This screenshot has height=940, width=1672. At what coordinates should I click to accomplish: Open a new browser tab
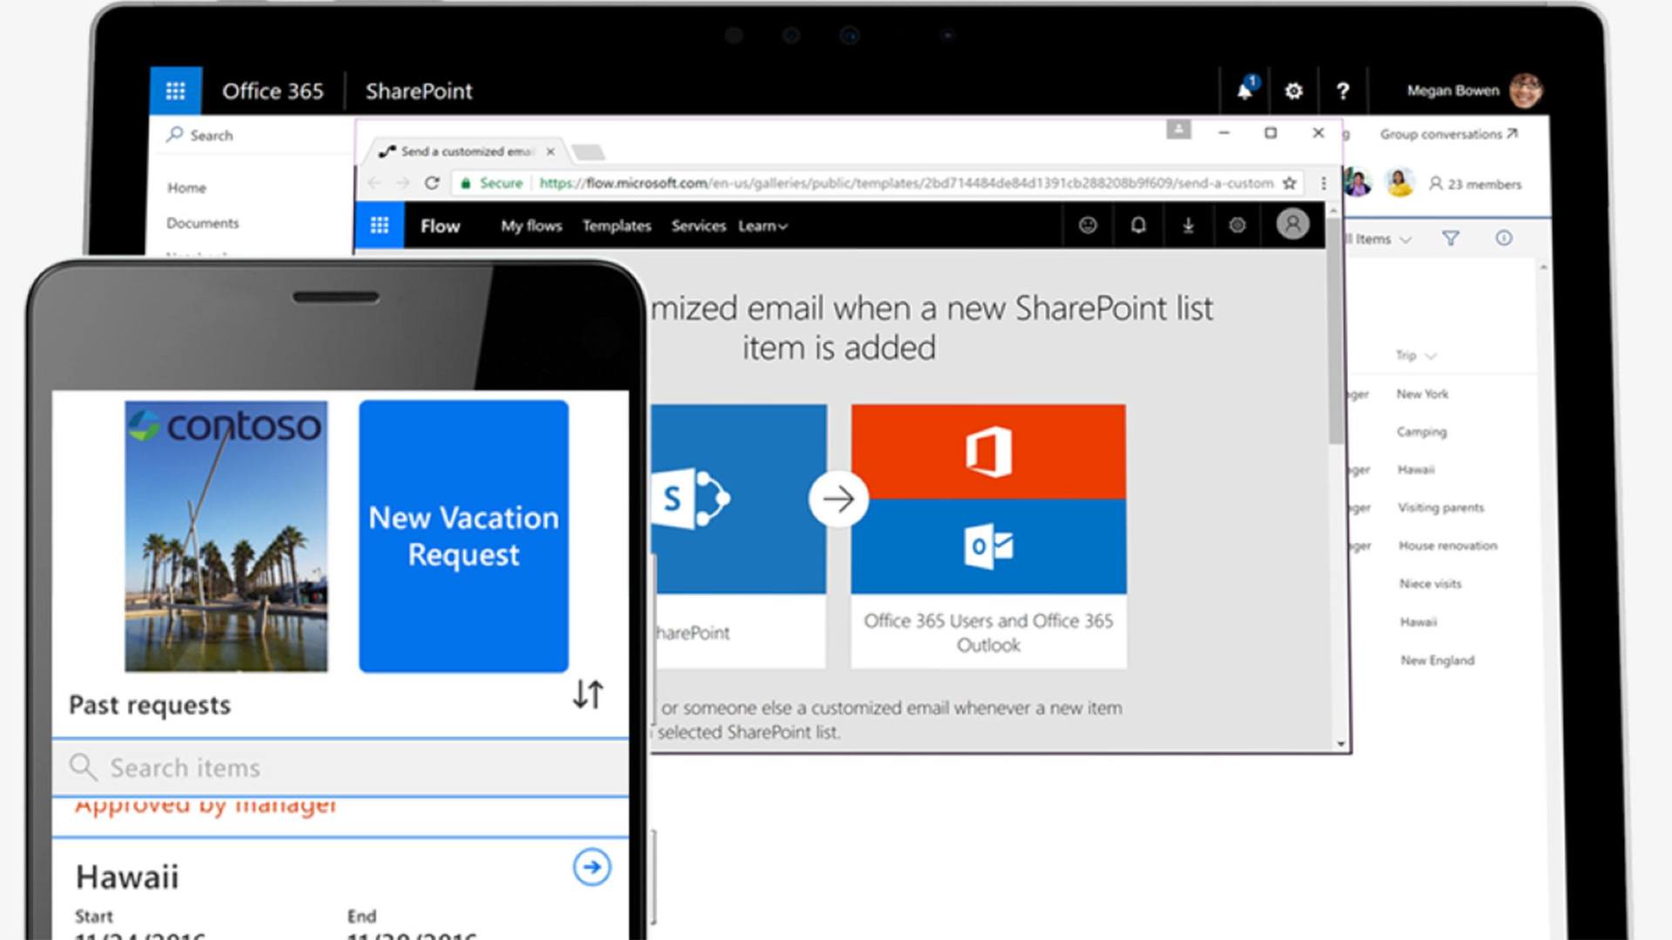[589, 152]
